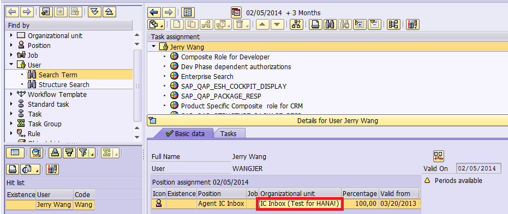Click the forward arrow above Task assignment
508x214 pixels.
point(169,13)
